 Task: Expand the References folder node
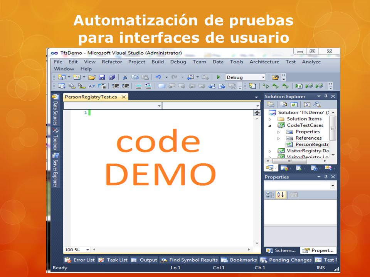278,138
